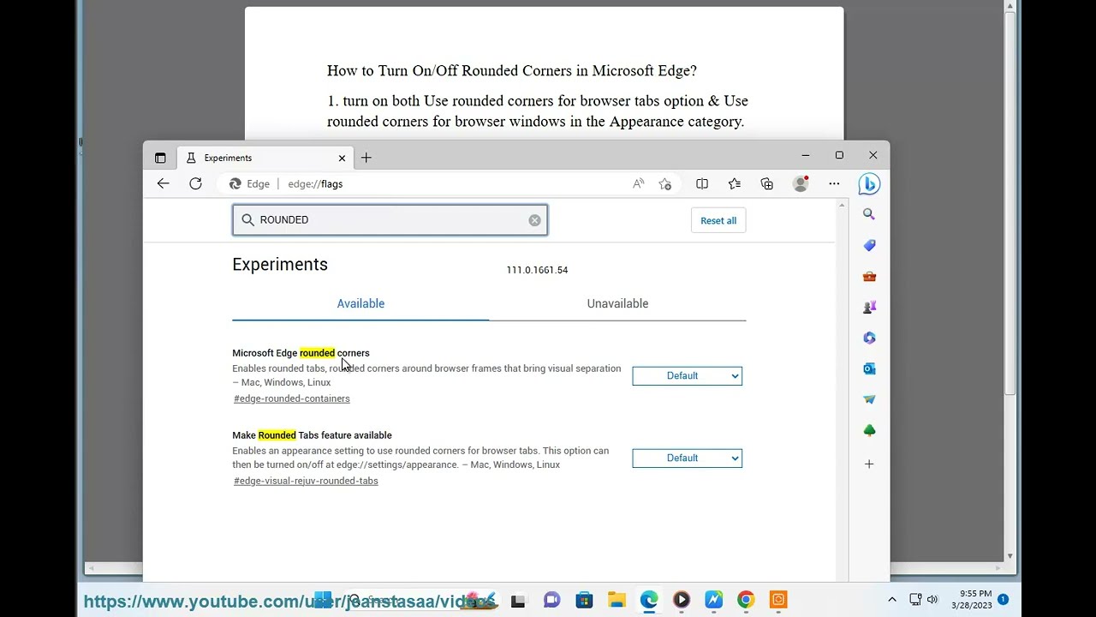Open volume control in system tray
The width and height of the screenshot is (1096, 617).
pyautogui.click(x=932, y=600)
